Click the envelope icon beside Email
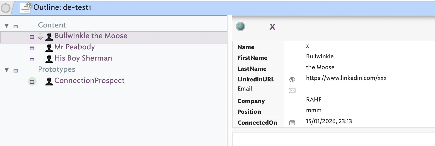435x146 pixels. 292,91
